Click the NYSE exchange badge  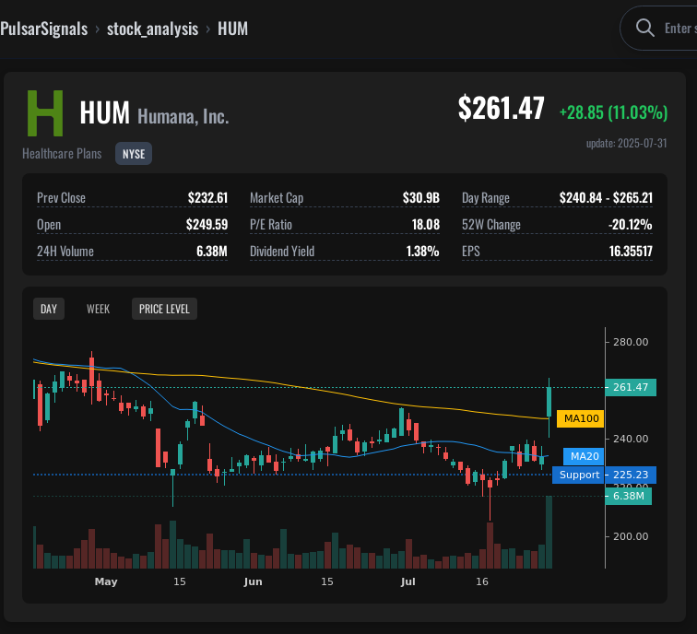click(x=134, y=154)
